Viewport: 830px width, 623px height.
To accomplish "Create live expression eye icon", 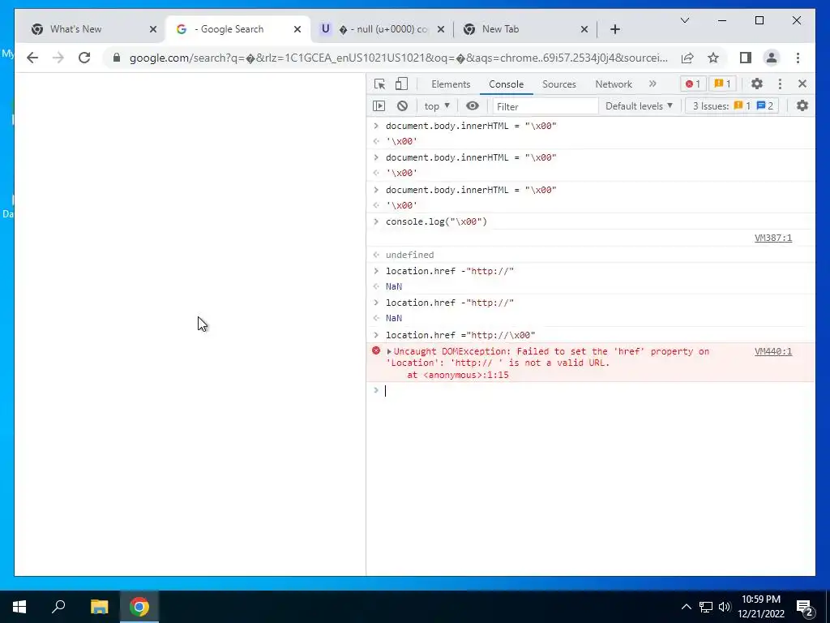I will coord(473,106).
